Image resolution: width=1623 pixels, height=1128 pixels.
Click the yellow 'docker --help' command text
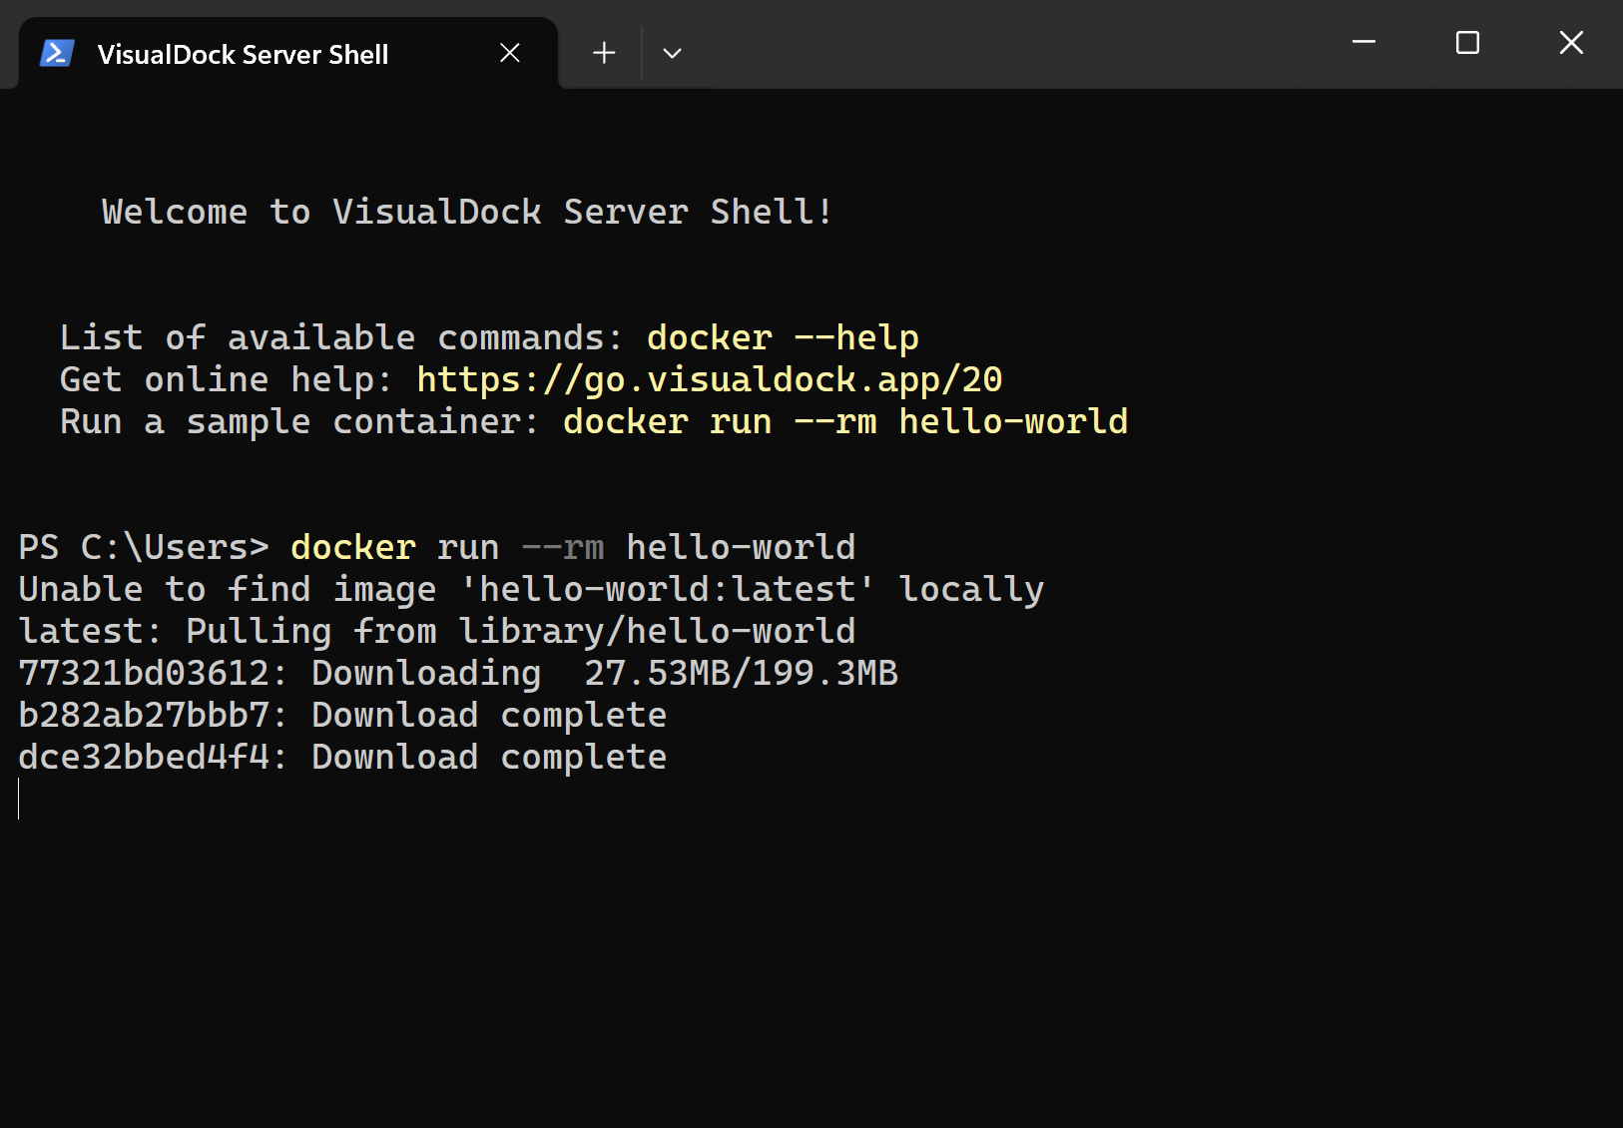[x=783, y=337]
